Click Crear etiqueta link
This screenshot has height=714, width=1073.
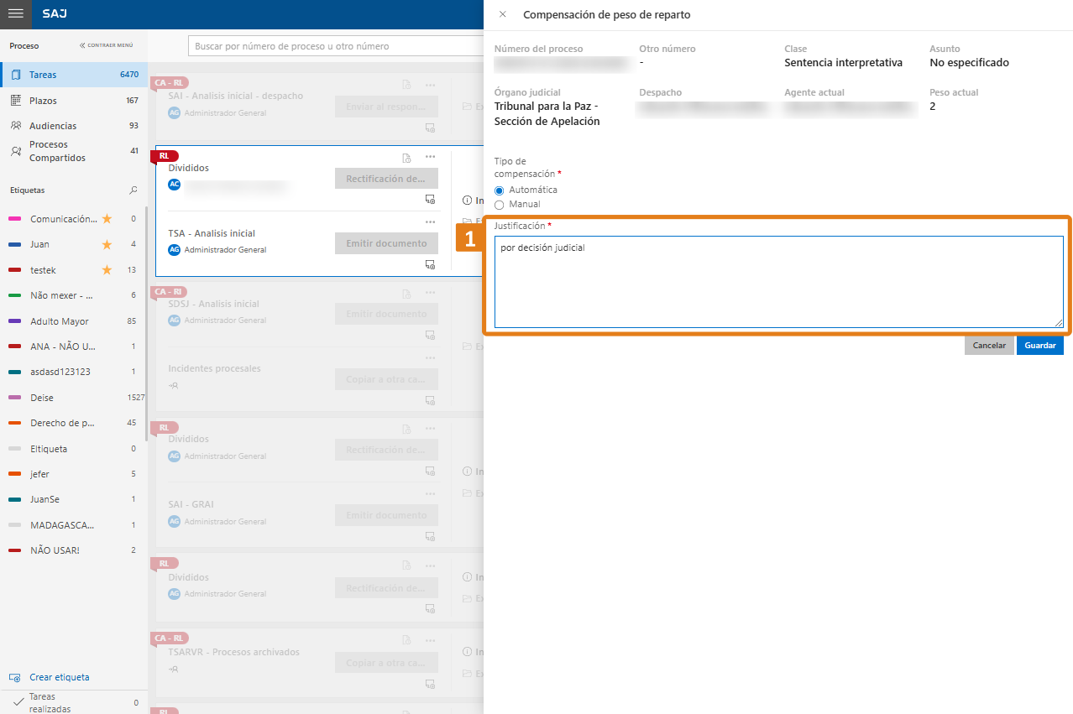click(59, 677)
